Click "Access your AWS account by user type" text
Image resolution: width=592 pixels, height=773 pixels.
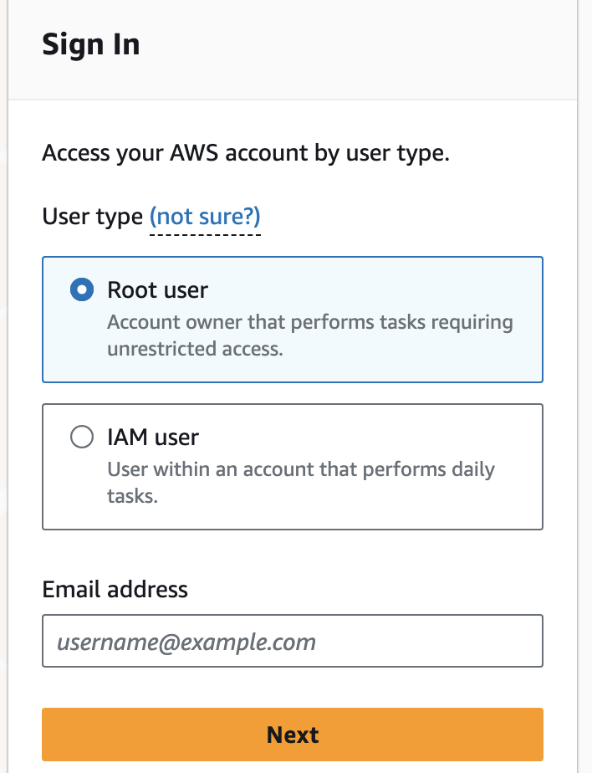[x=246, y=155]
